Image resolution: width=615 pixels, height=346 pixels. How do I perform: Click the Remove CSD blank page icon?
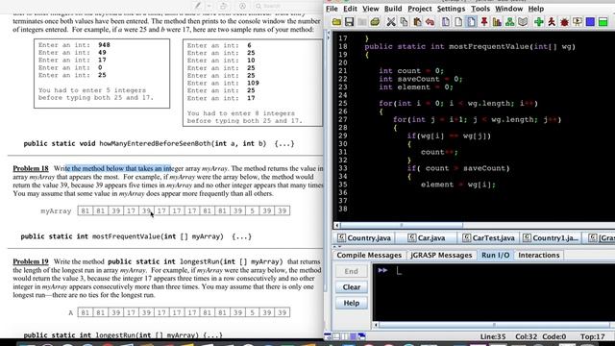pyautogui.click(x=458, y=22)
